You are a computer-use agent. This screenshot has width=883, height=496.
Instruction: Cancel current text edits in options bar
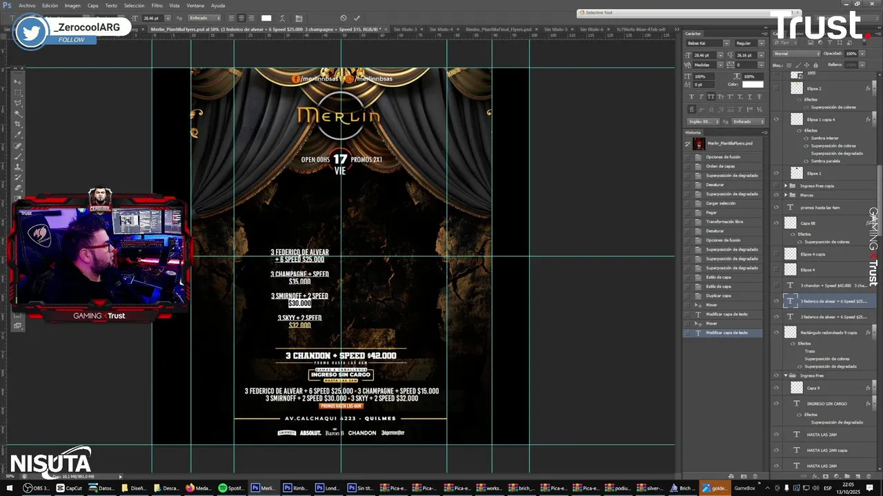(x=344, y=18)
